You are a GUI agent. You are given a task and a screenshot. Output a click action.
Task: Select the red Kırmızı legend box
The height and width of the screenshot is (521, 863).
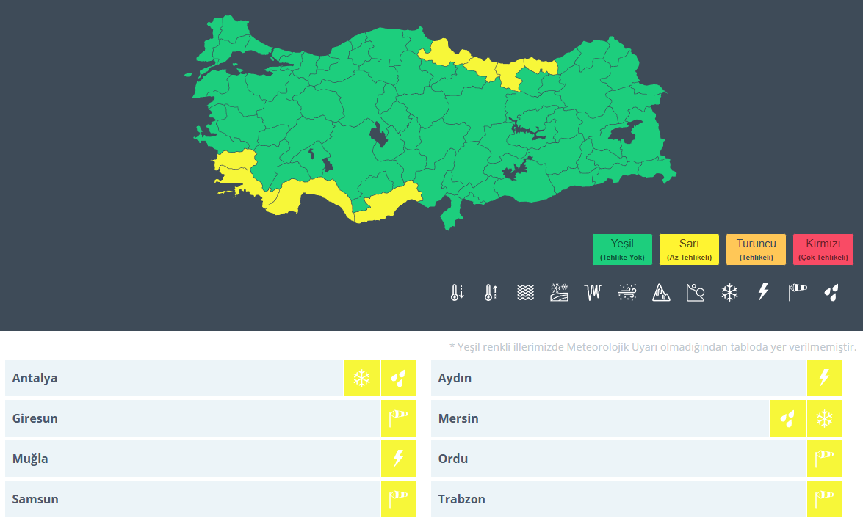click(x=823, y=249)
